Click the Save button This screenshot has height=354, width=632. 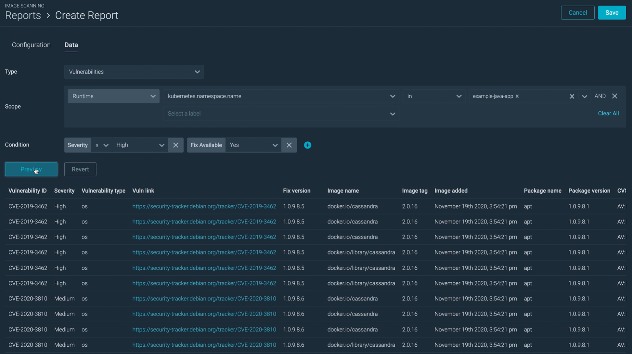611,13
